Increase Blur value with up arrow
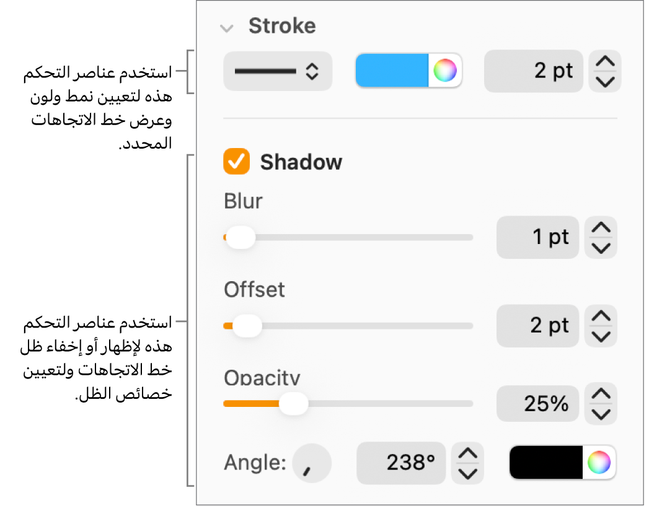This screenshot has height=506, width=649. 601,229
